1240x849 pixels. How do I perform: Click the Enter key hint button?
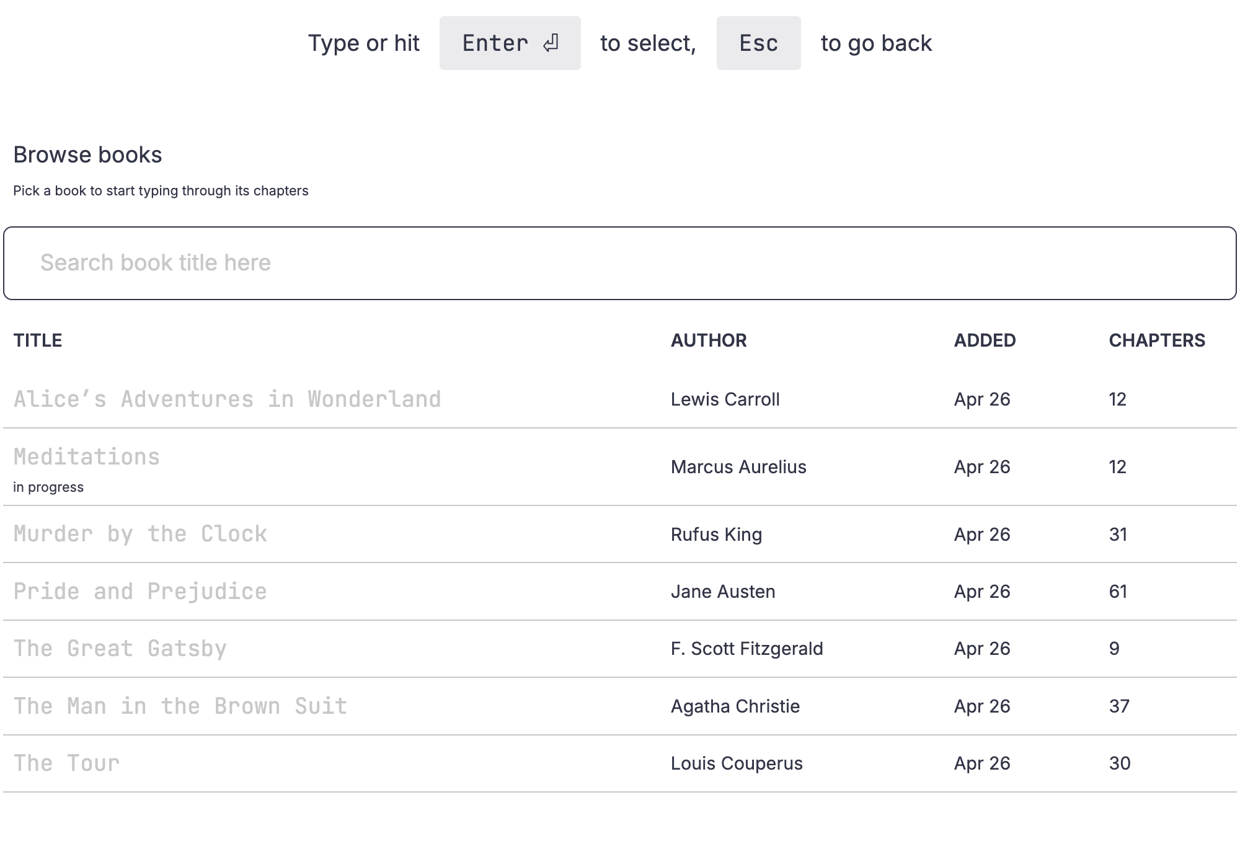point(510,43)
